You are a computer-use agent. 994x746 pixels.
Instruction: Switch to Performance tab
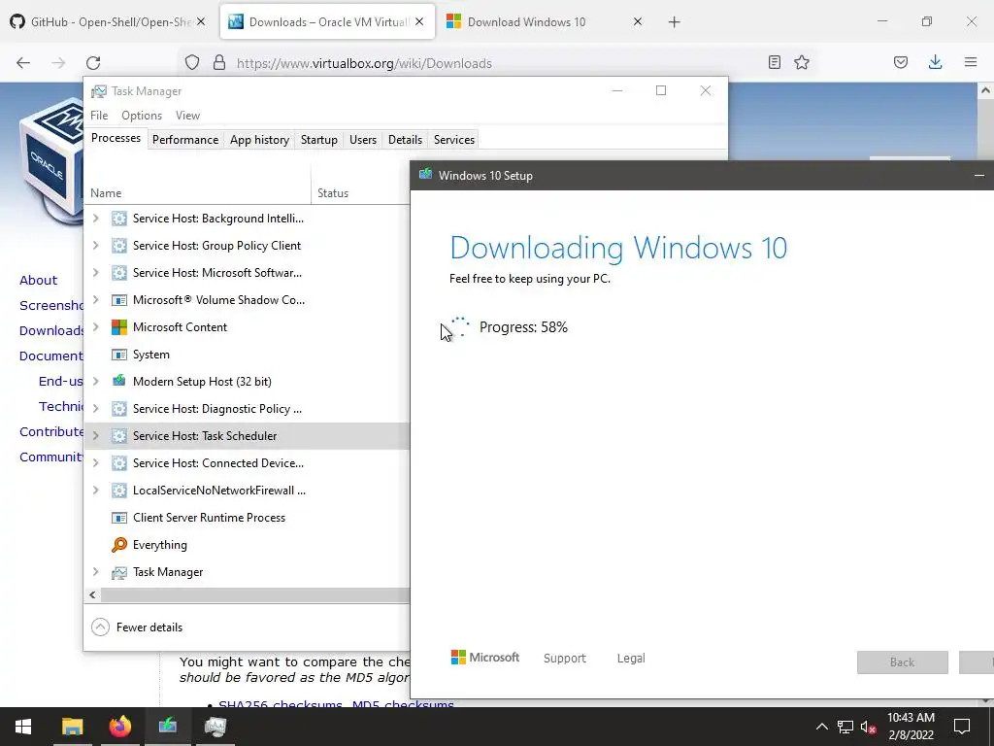coord(185,140)
